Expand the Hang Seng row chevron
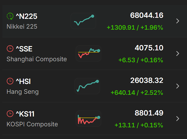187x139 pixels. click(x=178, y=86)
